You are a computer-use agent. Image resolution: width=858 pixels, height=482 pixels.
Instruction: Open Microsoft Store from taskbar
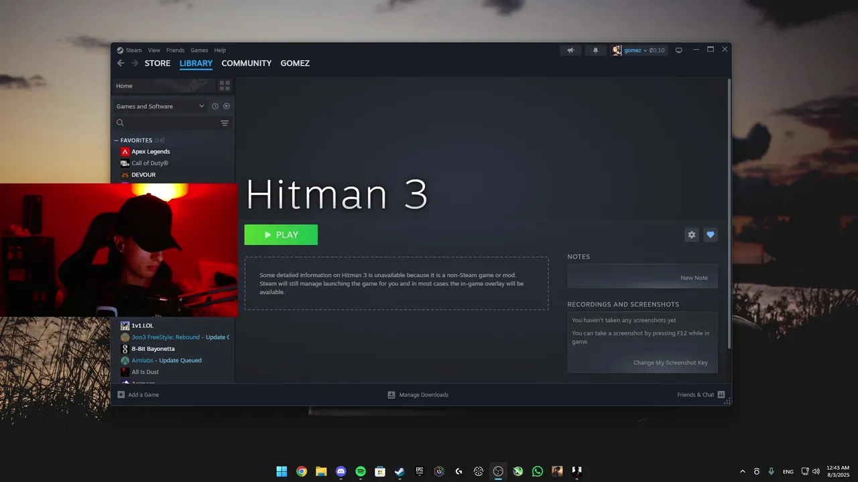pos(380,471)
